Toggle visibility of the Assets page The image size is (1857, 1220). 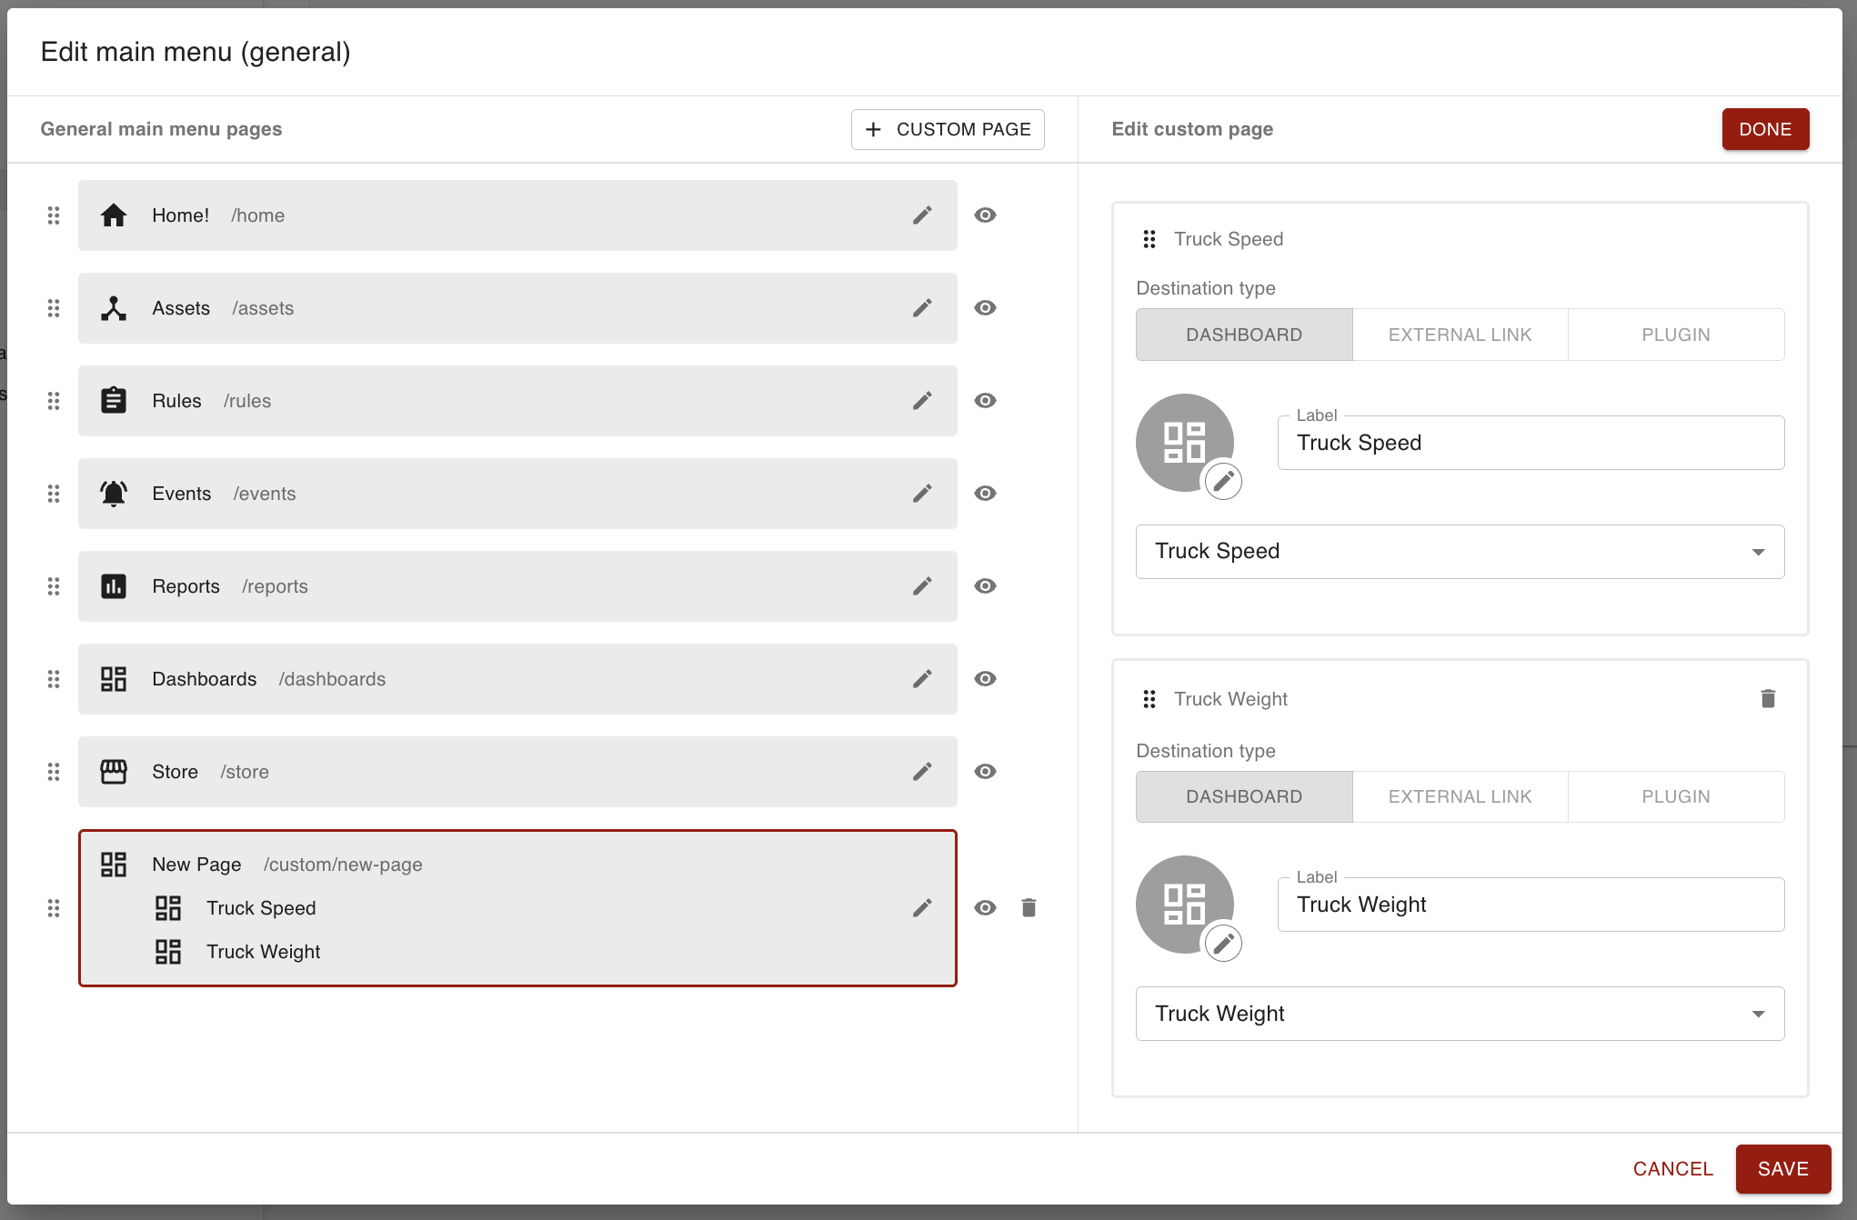pos(985,308)
